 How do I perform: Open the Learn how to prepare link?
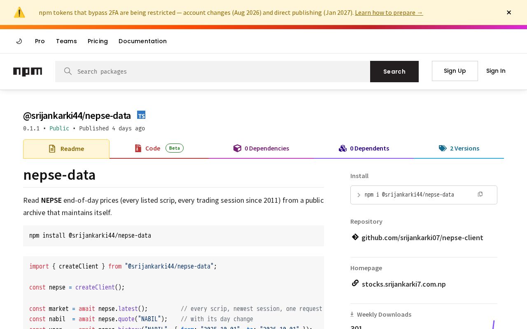pos(389,12)
